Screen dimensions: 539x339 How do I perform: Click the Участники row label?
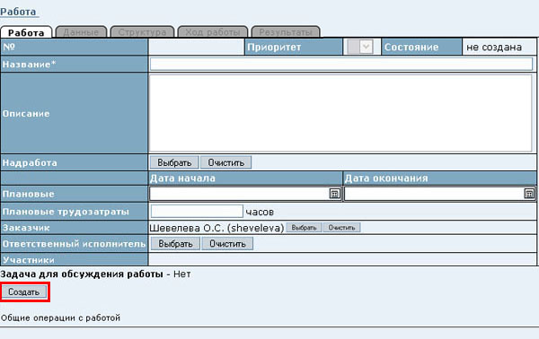pyautogui.click(x=29, y=260)
